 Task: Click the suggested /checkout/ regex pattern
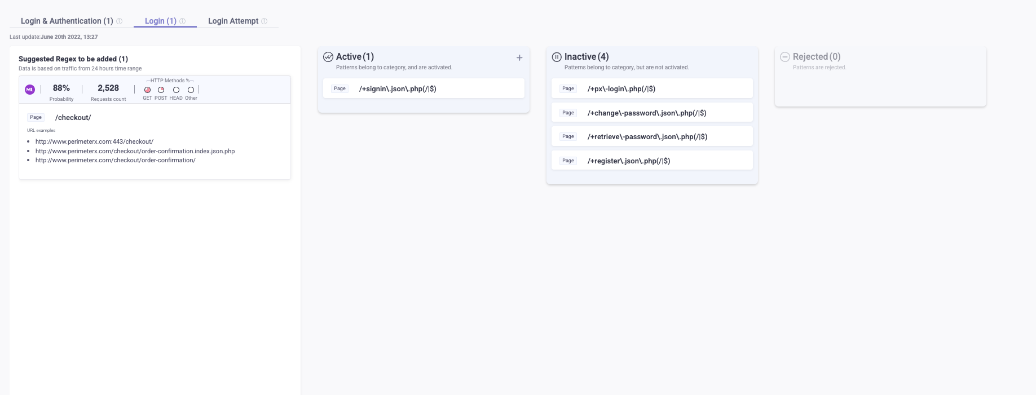coord(73,117)
